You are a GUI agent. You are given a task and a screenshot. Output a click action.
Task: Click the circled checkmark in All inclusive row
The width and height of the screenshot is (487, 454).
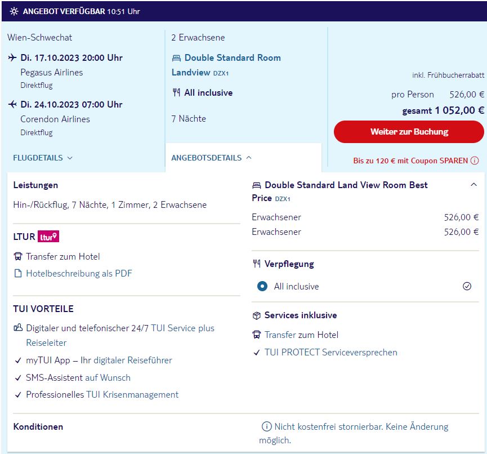pyautogui.click(x=467, y=286)
